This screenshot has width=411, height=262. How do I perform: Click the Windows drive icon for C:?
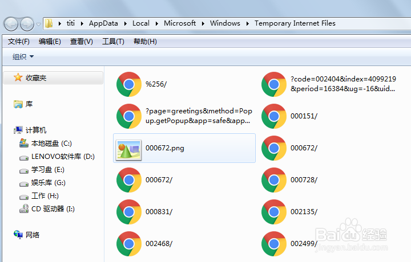[x=24, y=143]
